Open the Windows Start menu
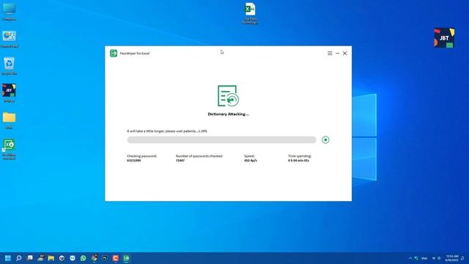 click(x=8, y=258)
